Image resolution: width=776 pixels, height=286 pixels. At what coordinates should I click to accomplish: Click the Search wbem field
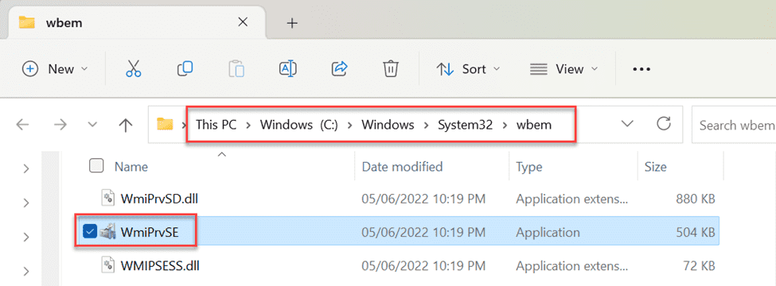coord(734,125)
